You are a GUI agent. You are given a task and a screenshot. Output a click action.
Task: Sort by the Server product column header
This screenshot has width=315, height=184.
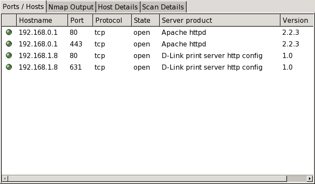[x=219, y=20]
